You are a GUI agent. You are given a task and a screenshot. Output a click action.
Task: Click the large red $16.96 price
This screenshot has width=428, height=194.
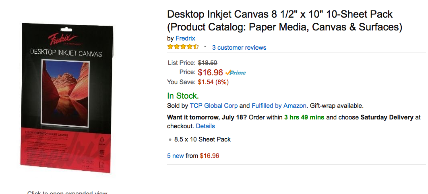[210, 73]
